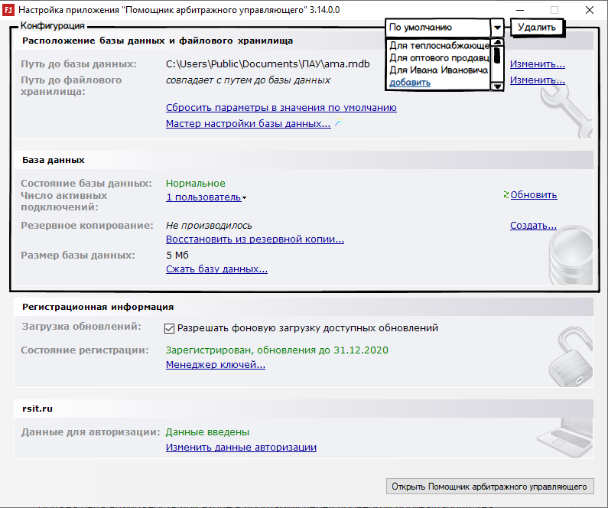Click Изменить link for database path

pos(537,64)
